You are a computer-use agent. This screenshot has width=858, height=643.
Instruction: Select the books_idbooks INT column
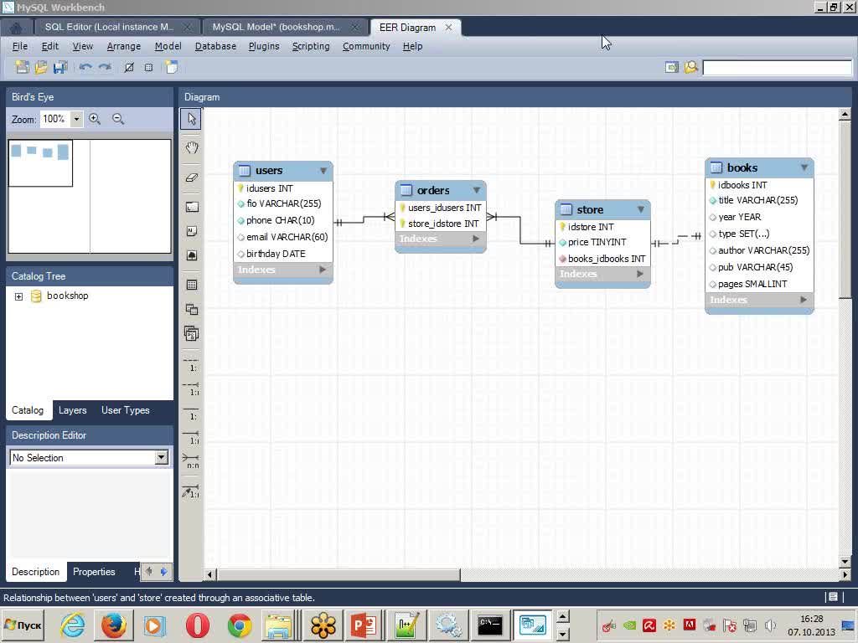tap(607, 259)
